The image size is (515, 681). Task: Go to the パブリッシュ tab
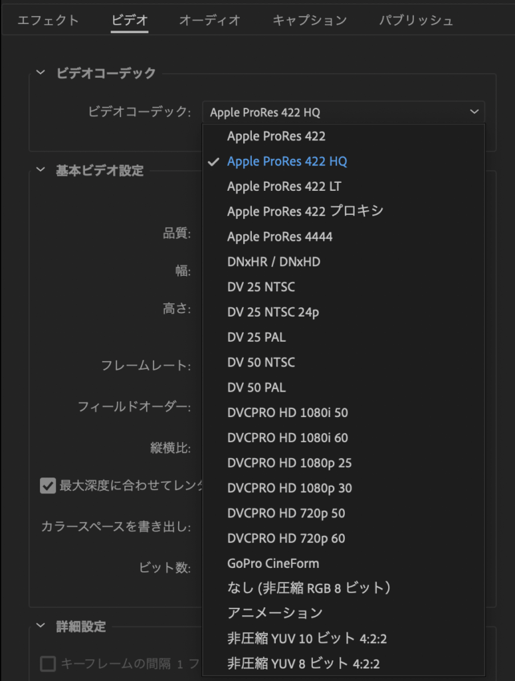[x=416, y=20]
